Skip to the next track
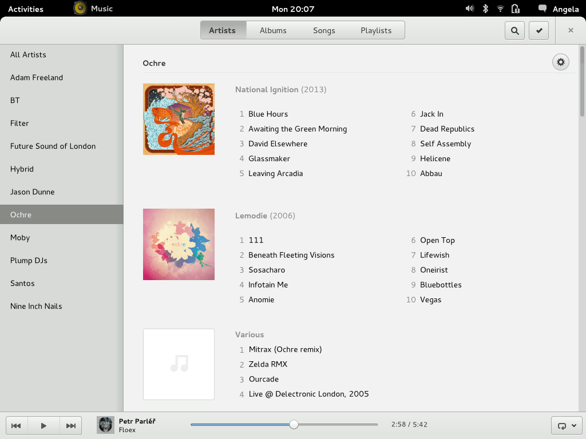Screen dimensions: 586x439 70,425
